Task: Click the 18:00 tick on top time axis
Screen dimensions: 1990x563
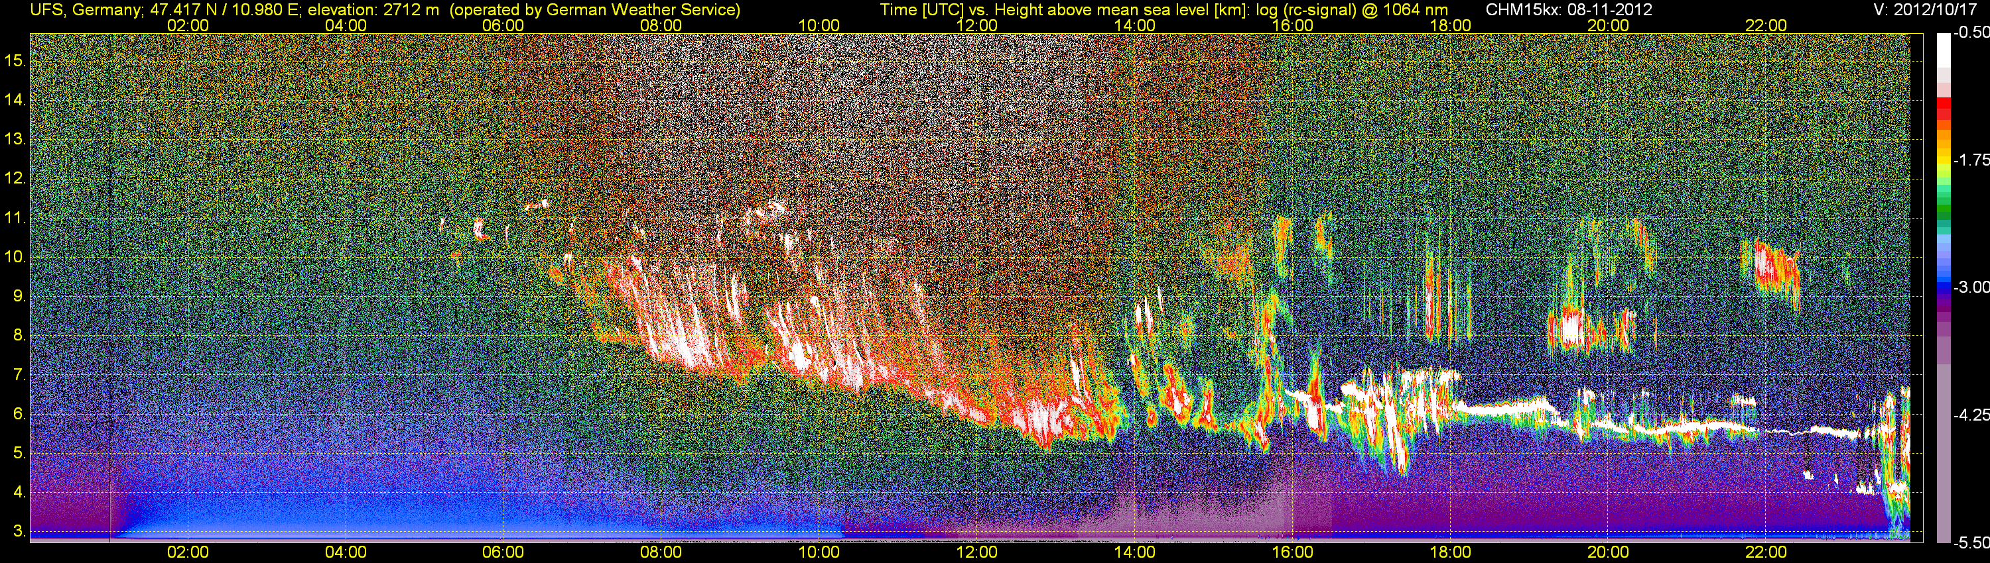Action: (x=1450, y=25)
